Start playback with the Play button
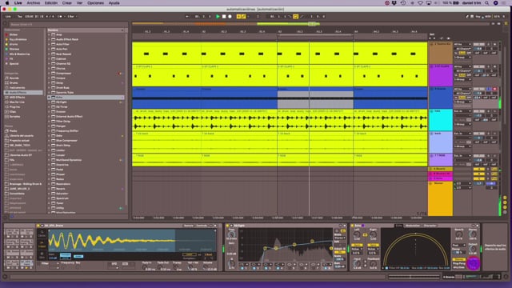The image size is (512, 288). point(218,16)
